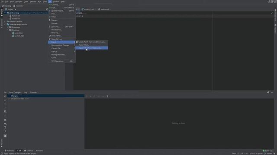Expand Unversioned Files node
277x155 pixels.
click(x=9, y=99)
